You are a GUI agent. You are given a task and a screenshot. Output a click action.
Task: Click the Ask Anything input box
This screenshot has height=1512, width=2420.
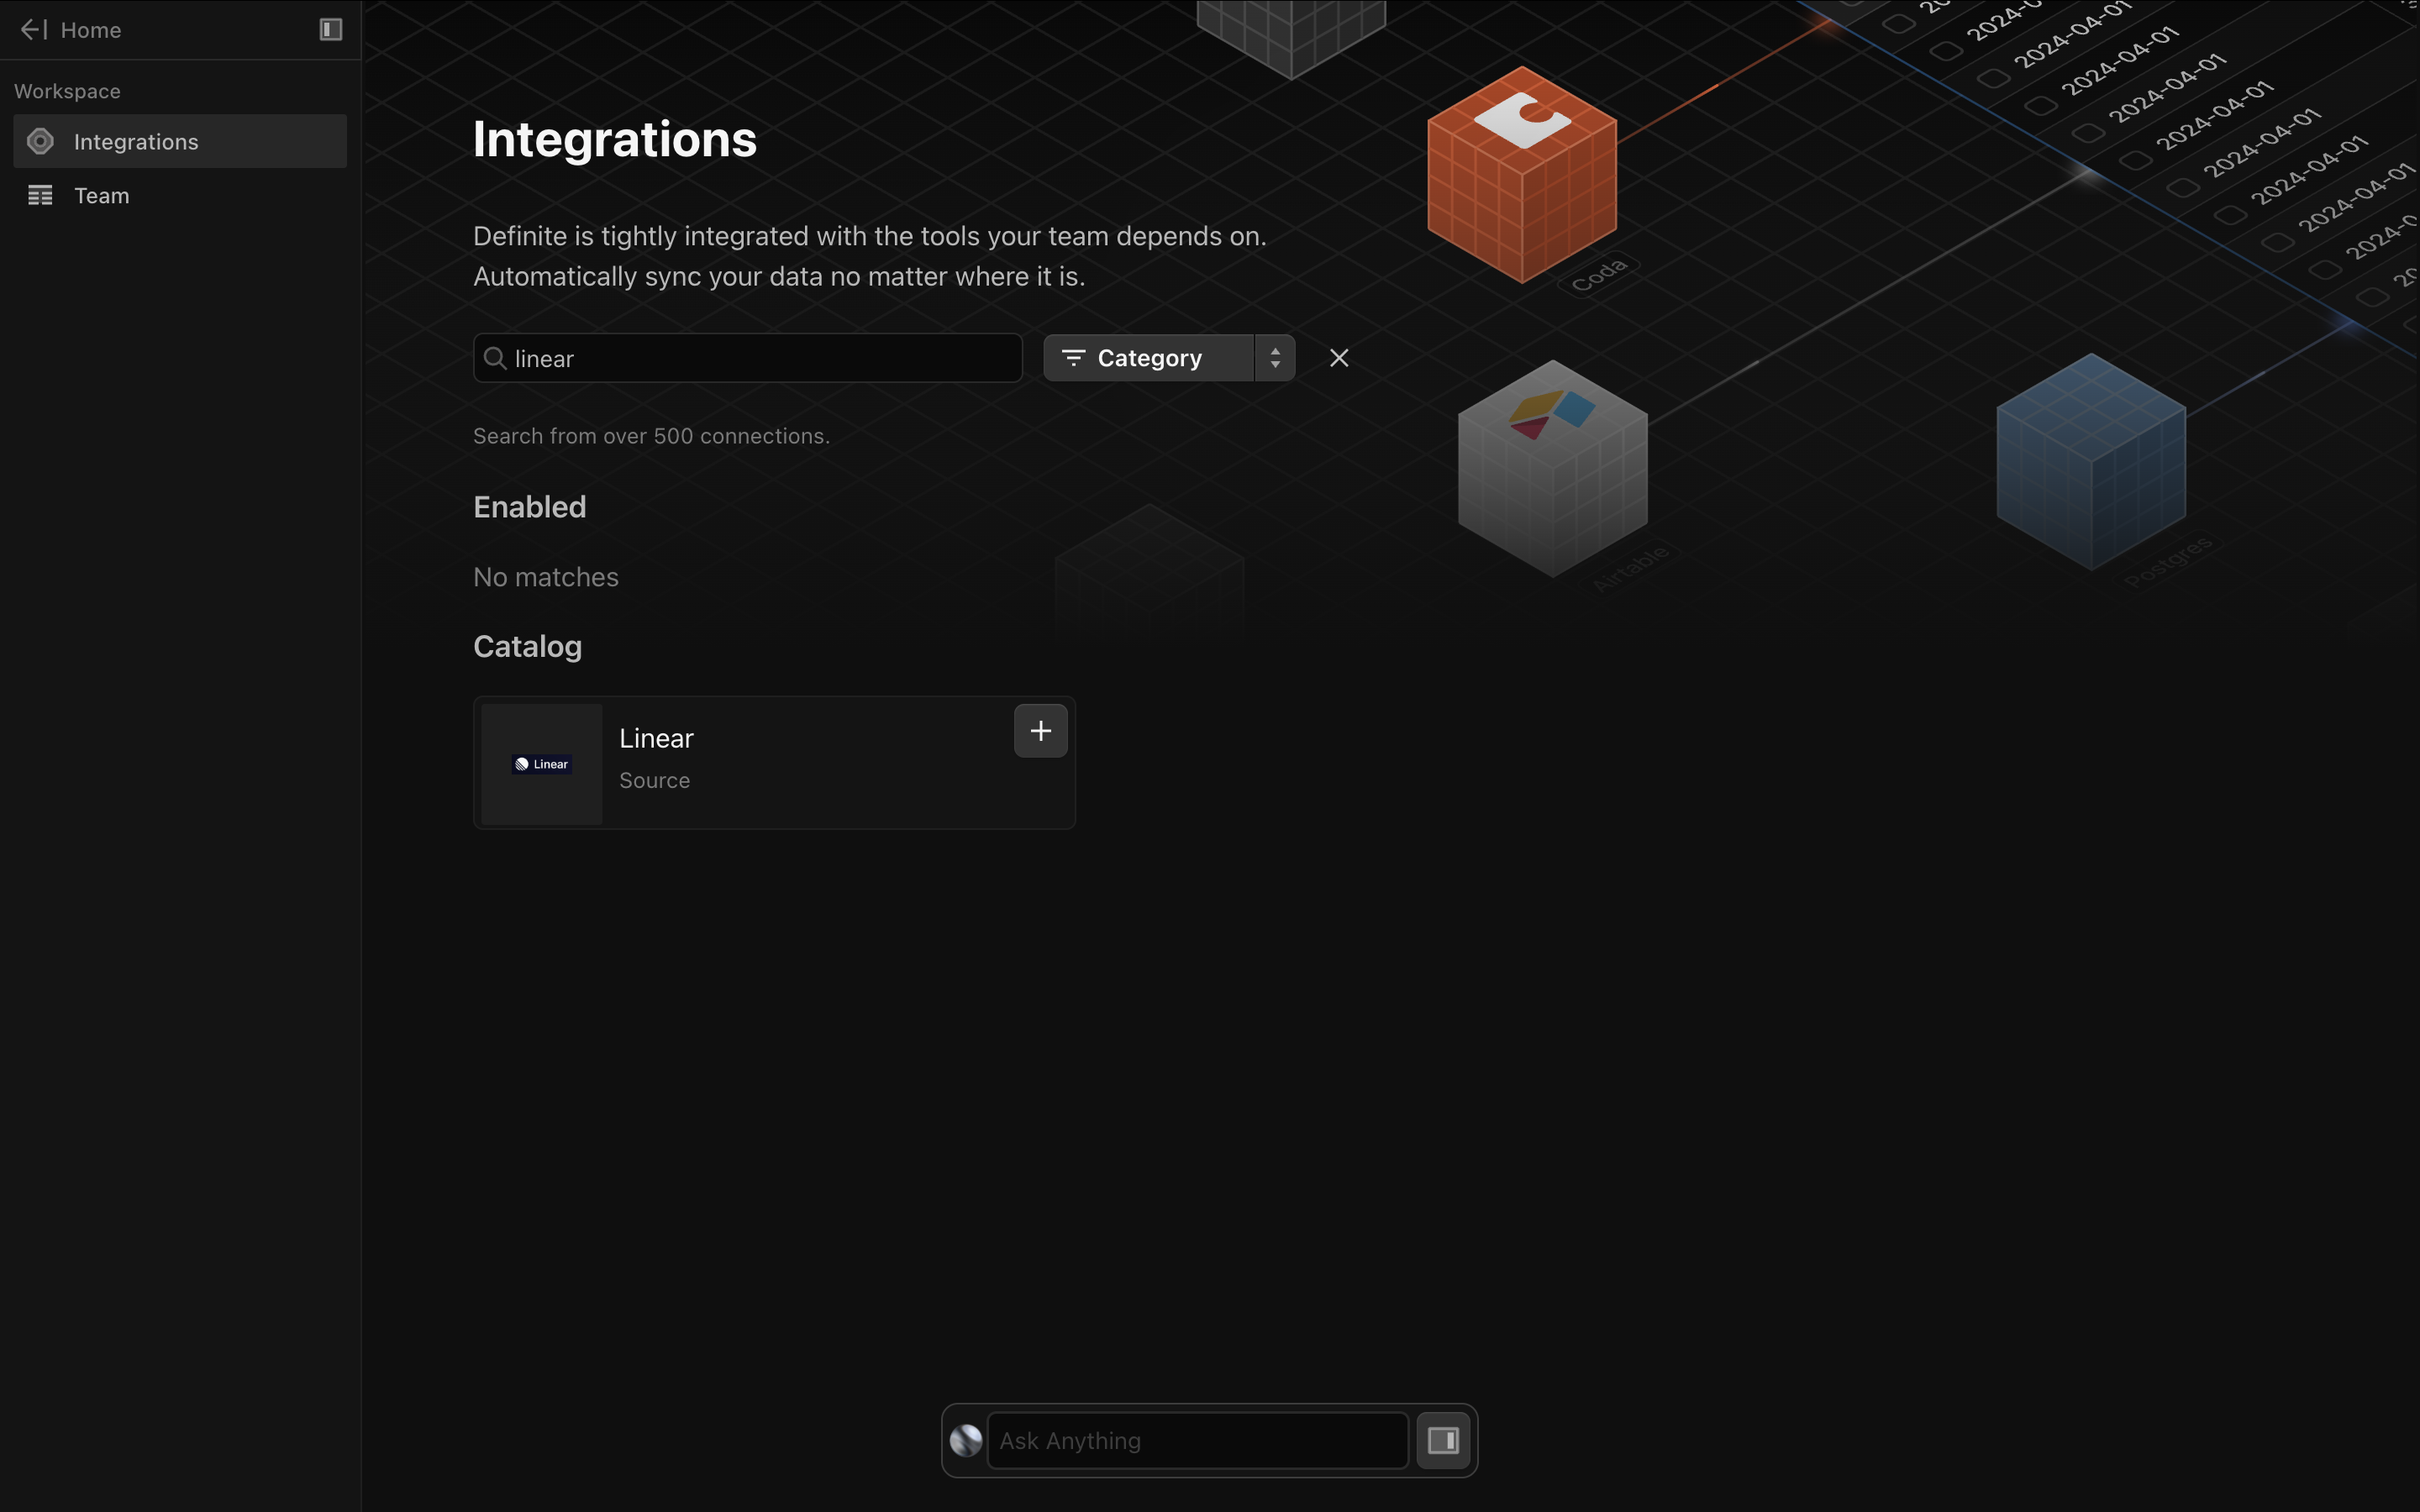[x=1197, y=1440]
